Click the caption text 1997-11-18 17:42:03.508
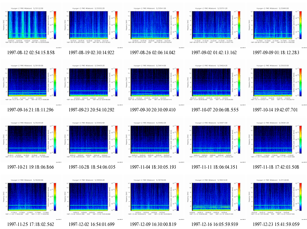This screenshot has height=229, width=307. [x=276, y=167]
